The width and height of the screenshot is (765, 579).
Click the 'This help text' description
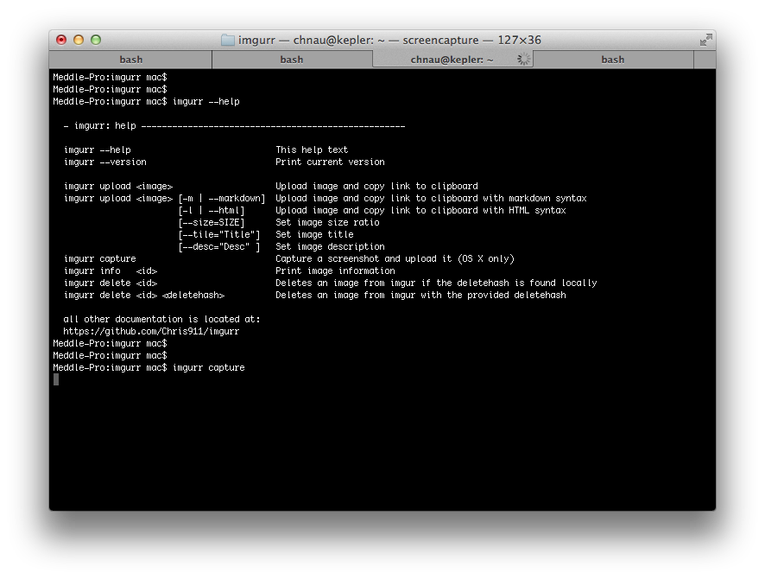coord(312,150)
